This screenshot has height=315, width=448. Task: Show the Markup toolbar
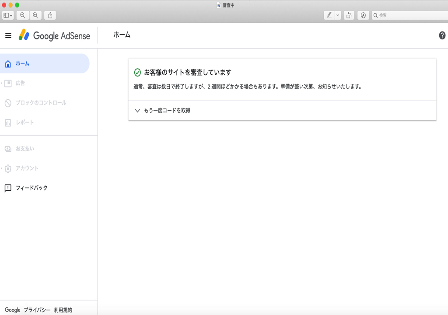(x=363, y=15)
